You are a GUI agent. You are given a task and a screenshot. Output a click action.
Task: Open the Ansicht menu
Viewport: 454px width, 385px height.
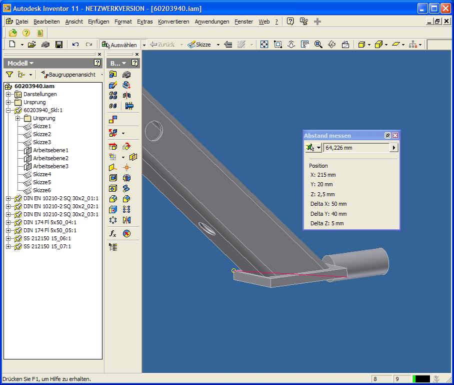(x=74, y=22)
